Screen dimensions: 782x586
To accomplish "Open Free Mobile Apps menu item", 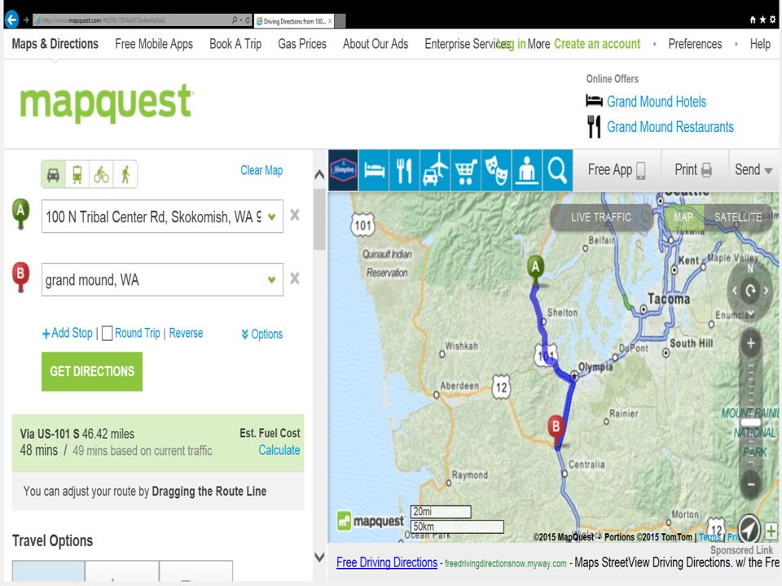I will click(154, 44).
